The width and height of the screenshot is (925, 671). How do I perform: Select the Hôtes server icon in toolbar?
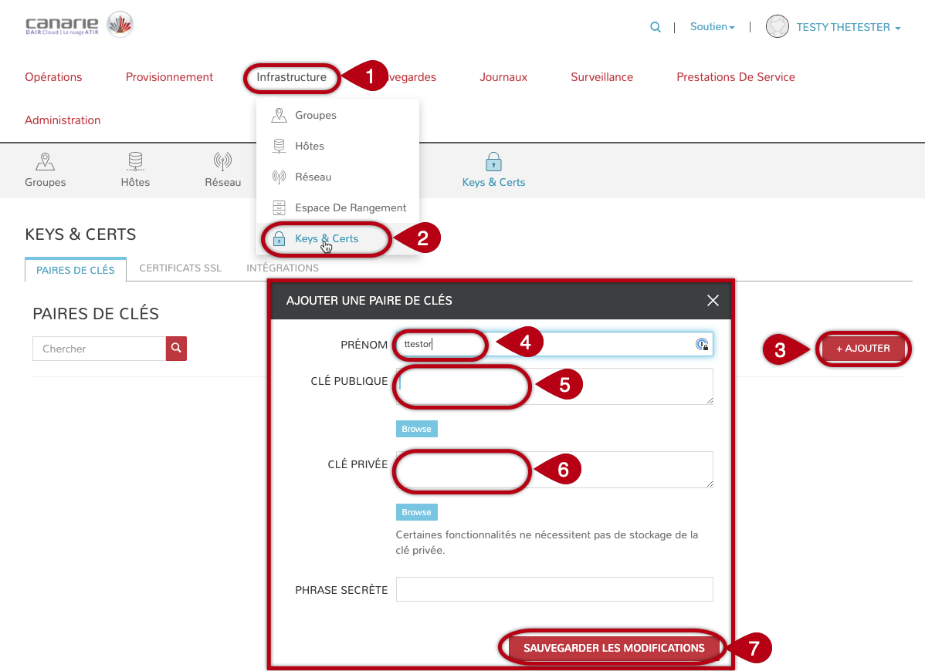coord(135,163)
